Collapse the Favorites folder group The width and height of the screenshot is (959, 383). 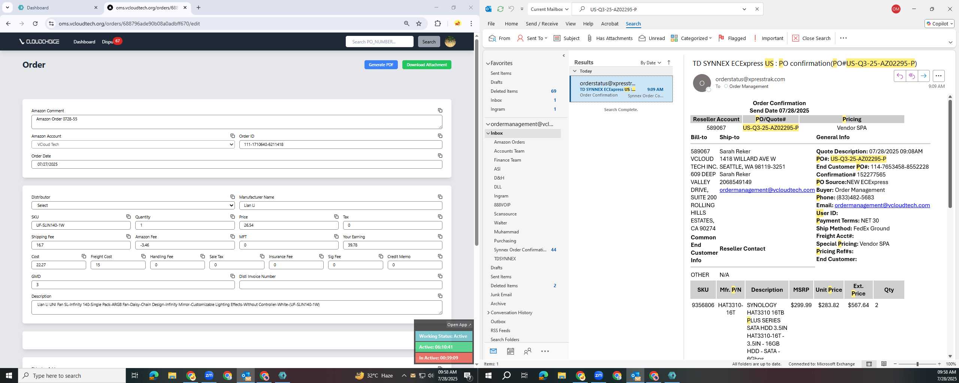[x=488, y=63]
